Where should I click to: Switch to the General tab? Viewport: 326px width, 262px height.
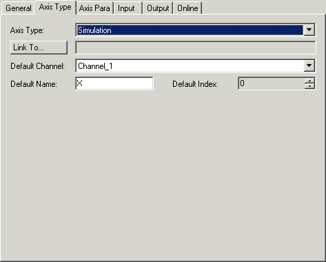click(18, 8)
